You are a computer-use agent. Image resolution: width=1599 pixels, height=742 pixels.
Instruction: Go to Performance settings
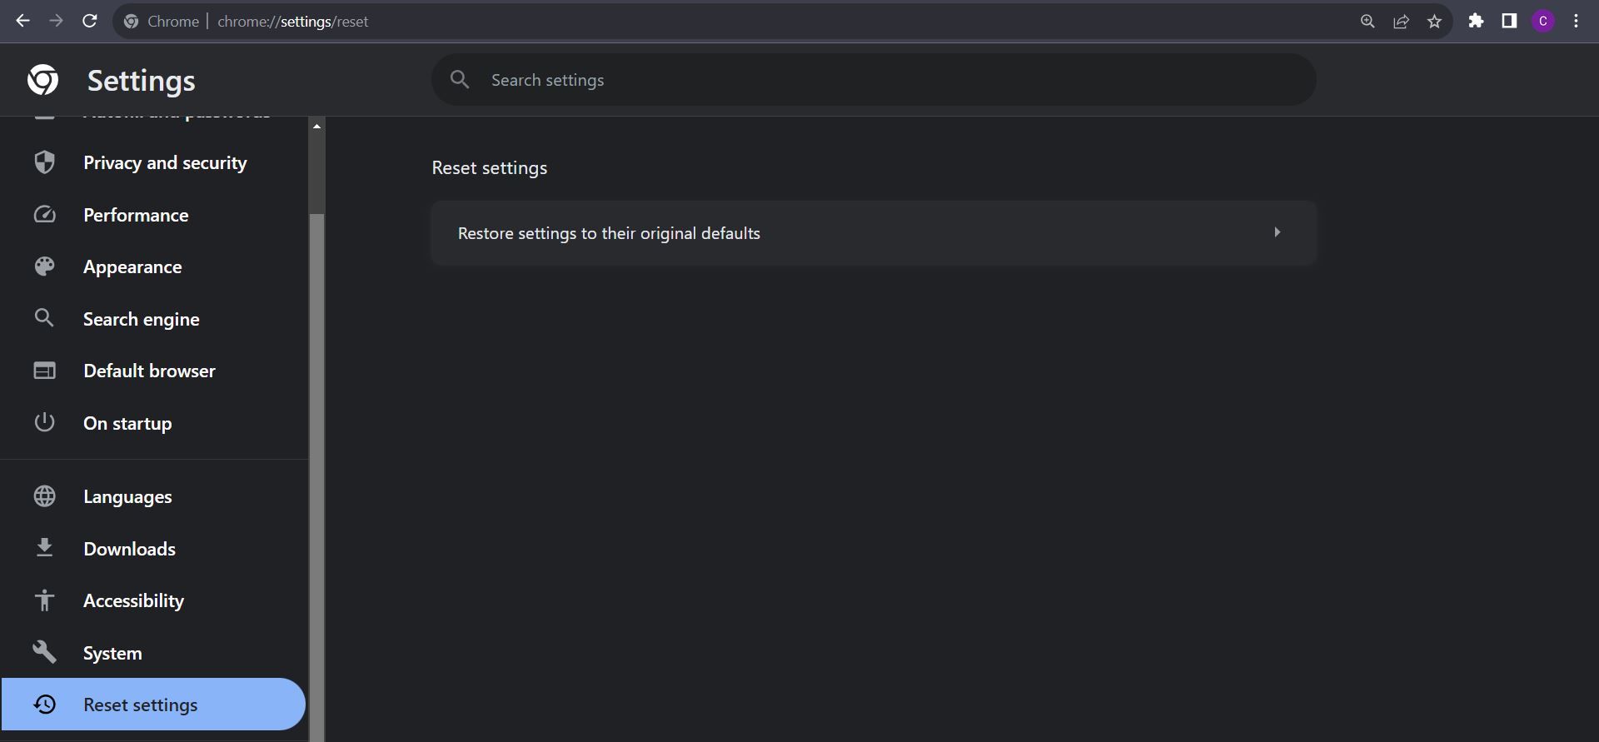[136, 215]
